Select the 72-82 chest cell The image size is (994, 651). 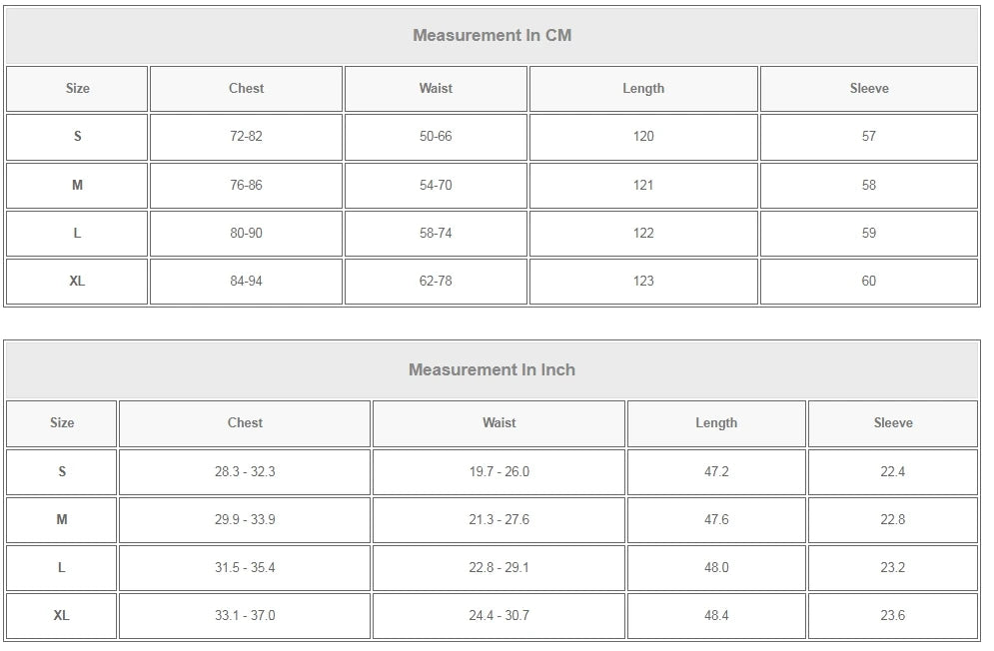click(x=246, y=137)
